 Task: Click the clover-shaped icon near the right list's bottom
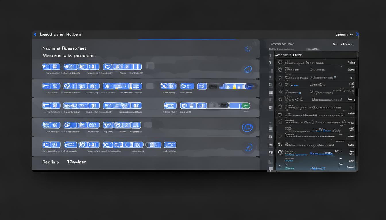coord(280,144)
